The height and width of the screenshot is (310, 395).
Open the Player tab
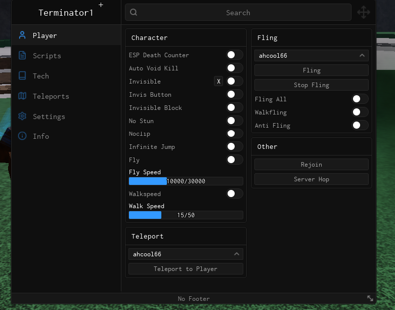pyautogui.click(x=66, y=35)
